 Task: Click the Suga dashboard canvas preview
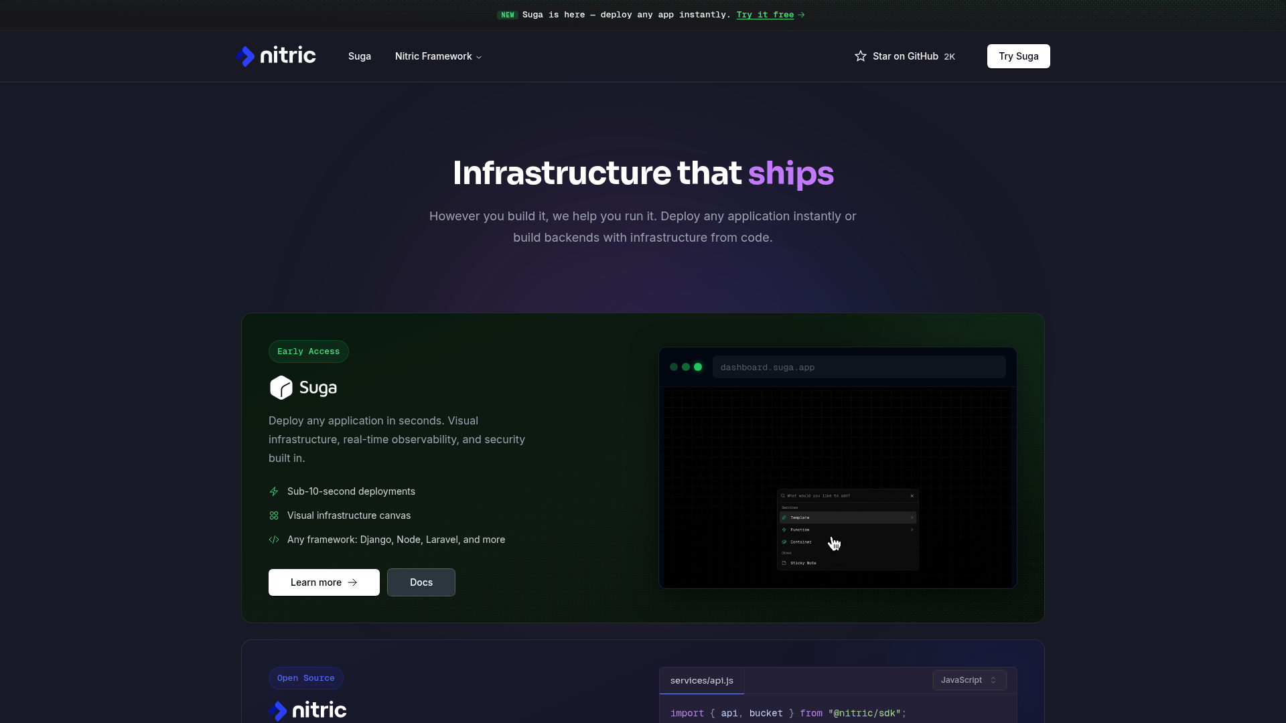(838, 487)
